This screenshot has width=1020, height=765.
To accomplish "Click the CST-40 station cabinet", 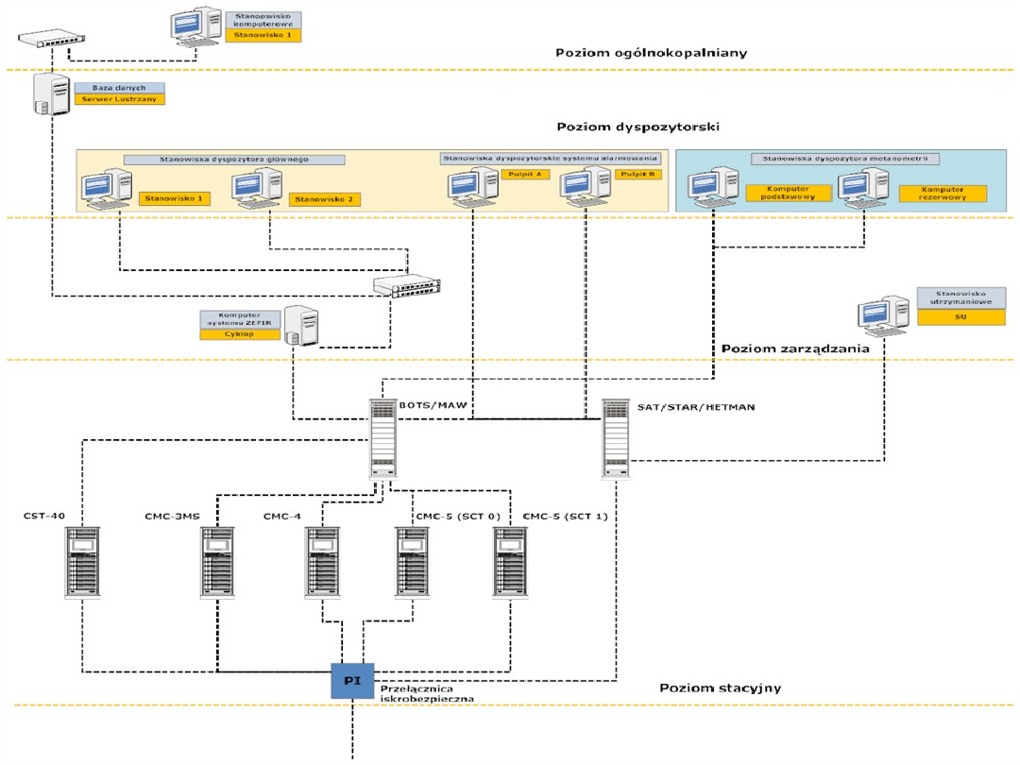I will point(82,562).
